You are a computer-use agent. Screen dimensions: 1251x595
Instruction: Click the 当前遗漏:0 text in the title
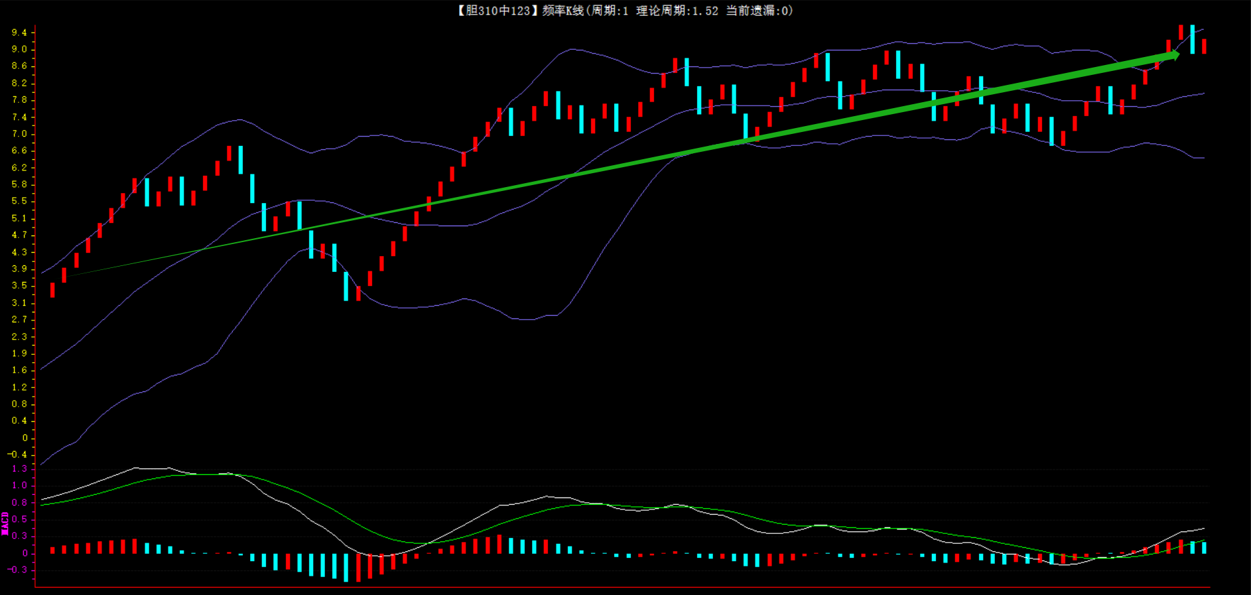(757, 11)
